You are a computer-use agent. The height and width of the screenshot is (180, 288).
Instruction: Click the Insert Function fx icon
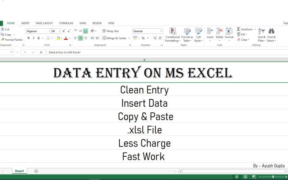tap(41, 53)
